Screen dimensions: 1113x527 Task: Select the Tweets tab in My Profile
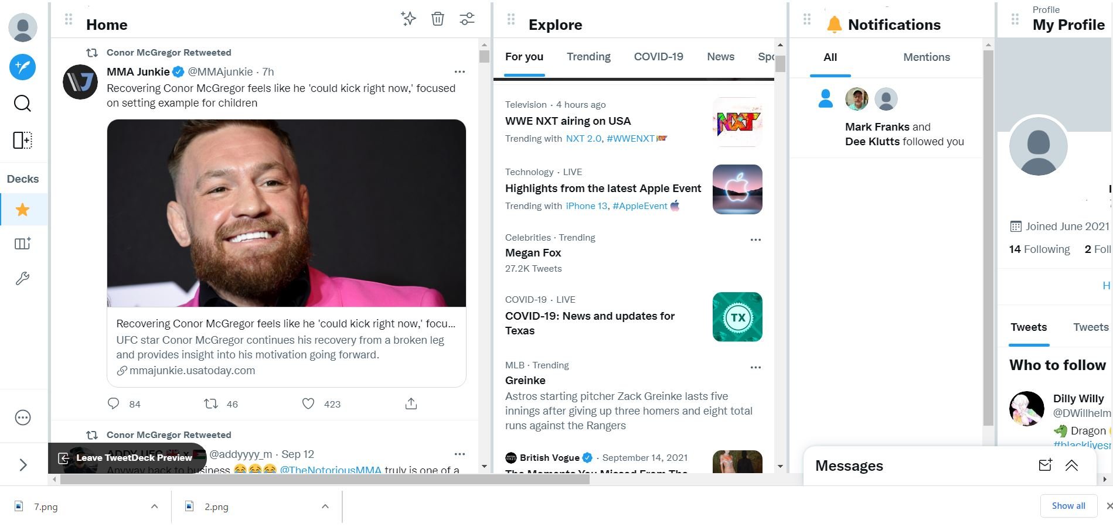pyautogui.click(x=1029, y=327)
